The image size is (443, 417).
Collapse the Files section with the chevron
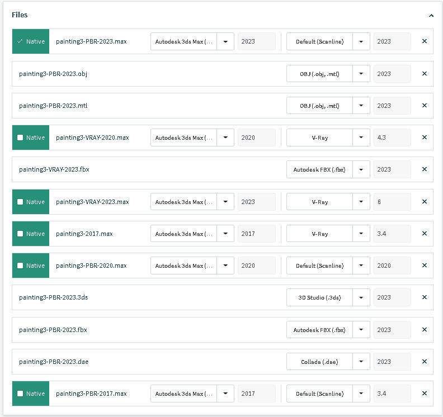click(431, 16)
